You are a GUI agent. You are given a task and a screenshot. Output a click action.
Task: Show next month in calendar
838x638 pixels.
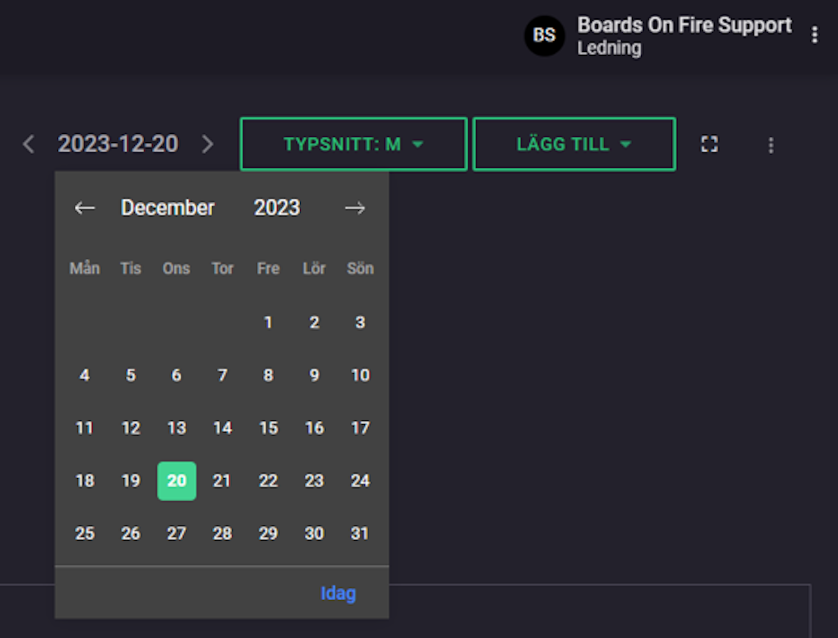pos(355,208)
